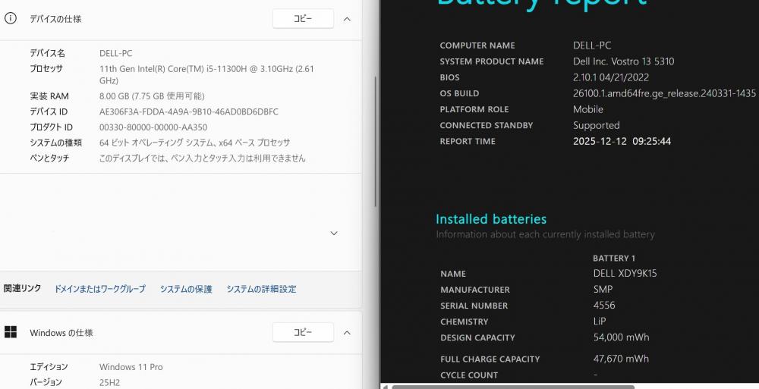Screen dimensions: 759x389
Task: Select the processor value i5-11300H text
Action: pyautogui.click(x=206, y=74)
